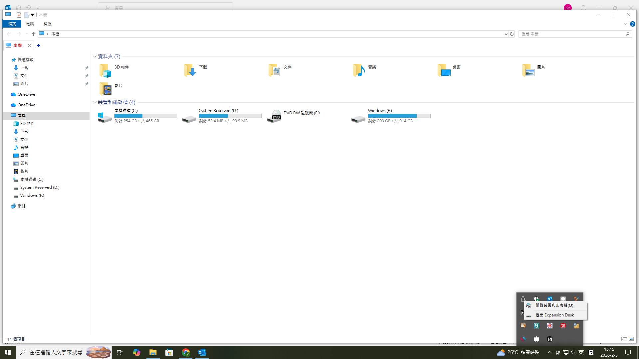This screenshot has width=639, height=359.
Task: Go up one folder level
Action: point(34,34)
